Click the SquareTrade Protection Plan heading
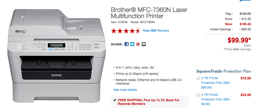This screenshot has width=256, height=108. point(224,71)
